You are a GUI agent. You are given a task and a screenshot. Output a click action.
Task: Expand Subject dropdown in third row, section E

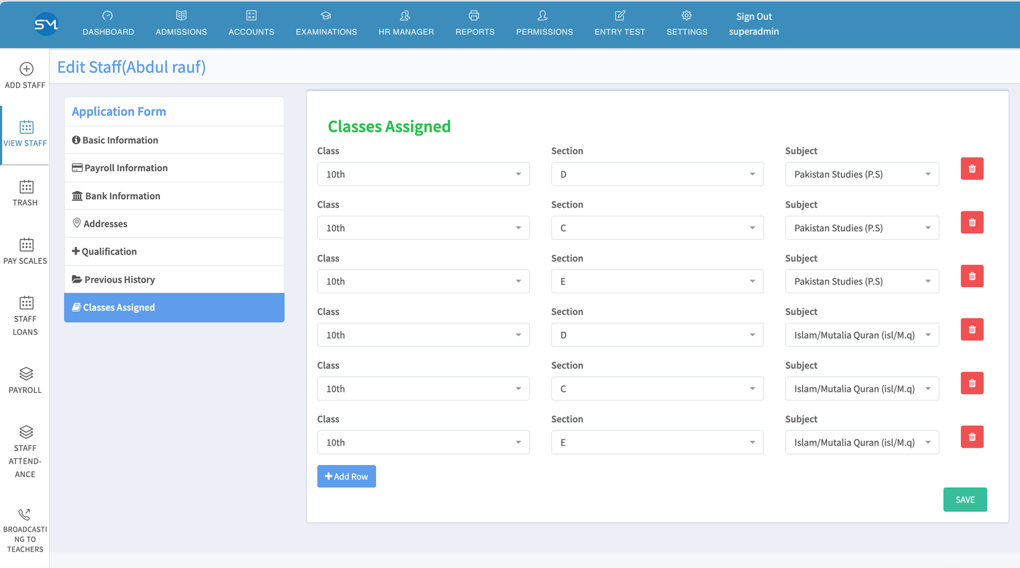pyautogui.click(x=862, y=281)
